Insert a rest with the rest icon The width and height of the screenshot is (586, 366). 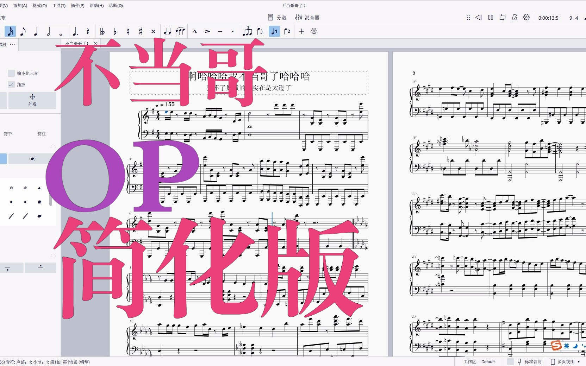point(88,31)
